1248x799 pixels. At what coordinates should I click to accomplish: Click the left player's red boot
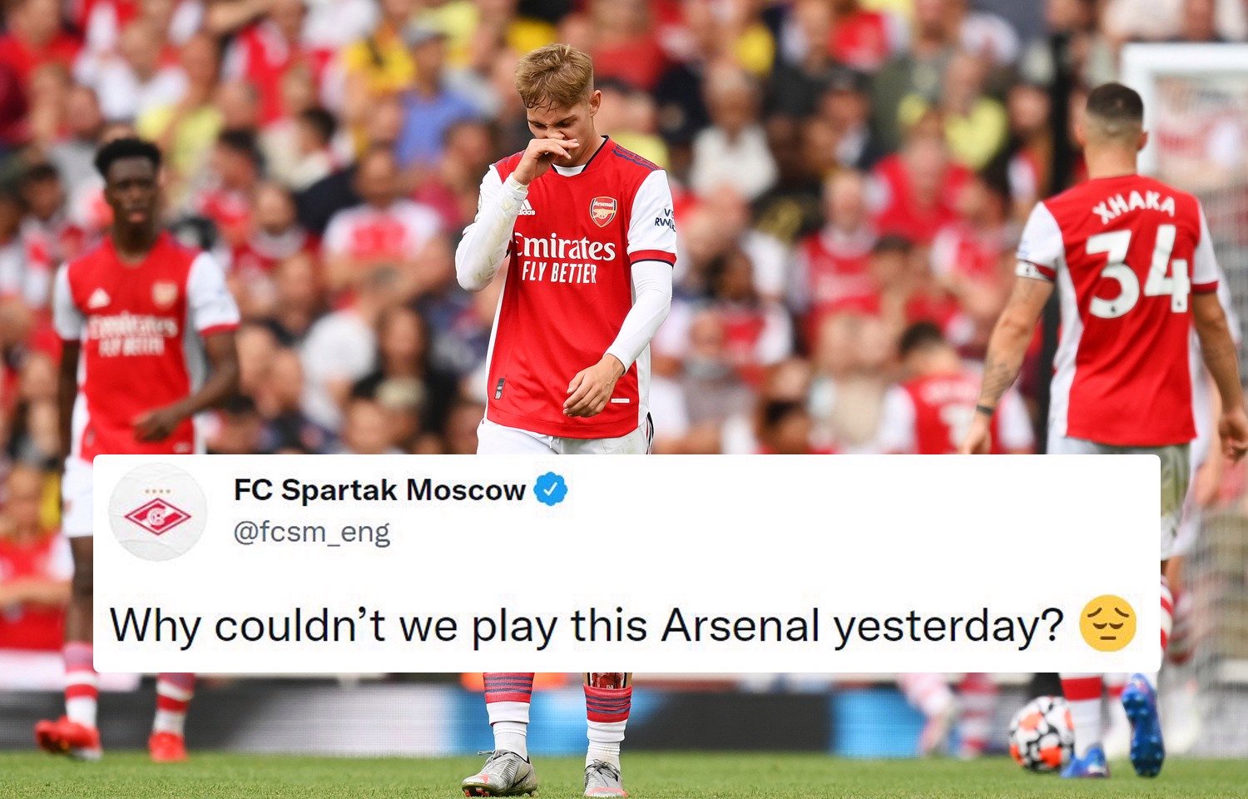point(67,735)
